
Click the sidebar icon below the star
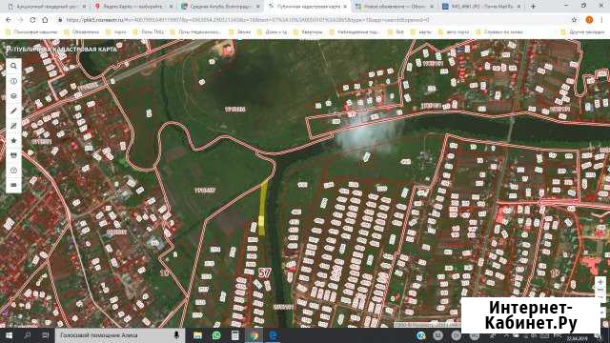13,155
